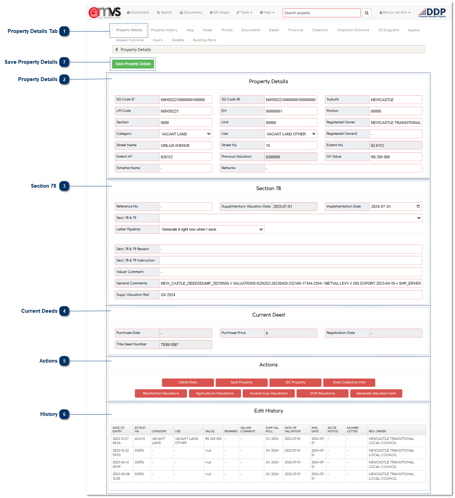Open the Letter Pipeline dropdown

tap(212, 229)
